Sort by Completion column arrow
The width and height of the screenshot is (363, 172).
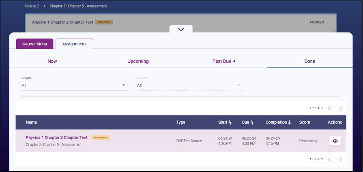[289, 122]
